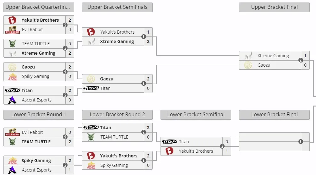Open info icon for TEAM TURTLE vs Xtreme Gaming quarterfinal

coord(65,48)
